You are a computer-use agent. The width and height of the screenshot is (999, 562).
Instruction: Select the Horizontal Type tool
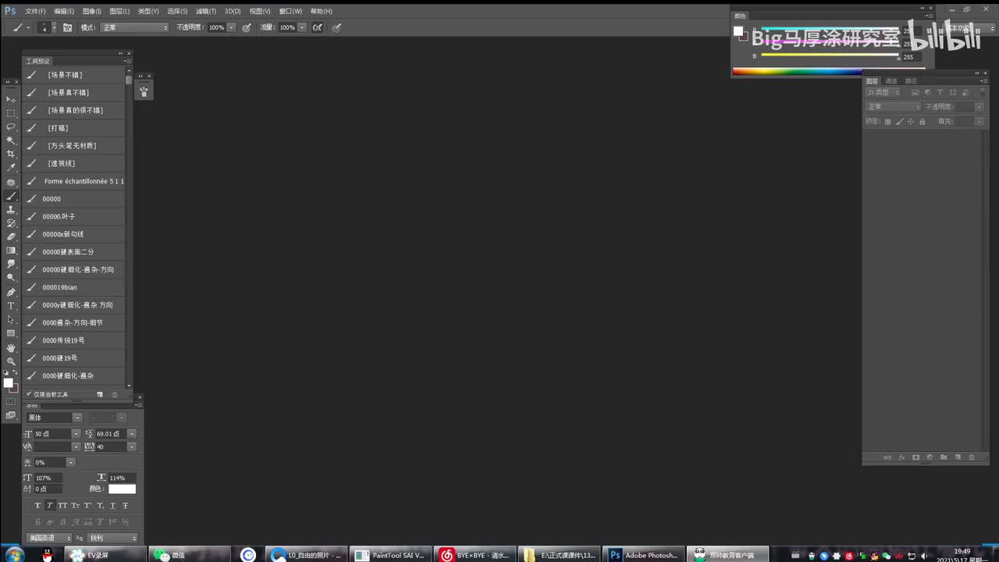click(11, 305)
